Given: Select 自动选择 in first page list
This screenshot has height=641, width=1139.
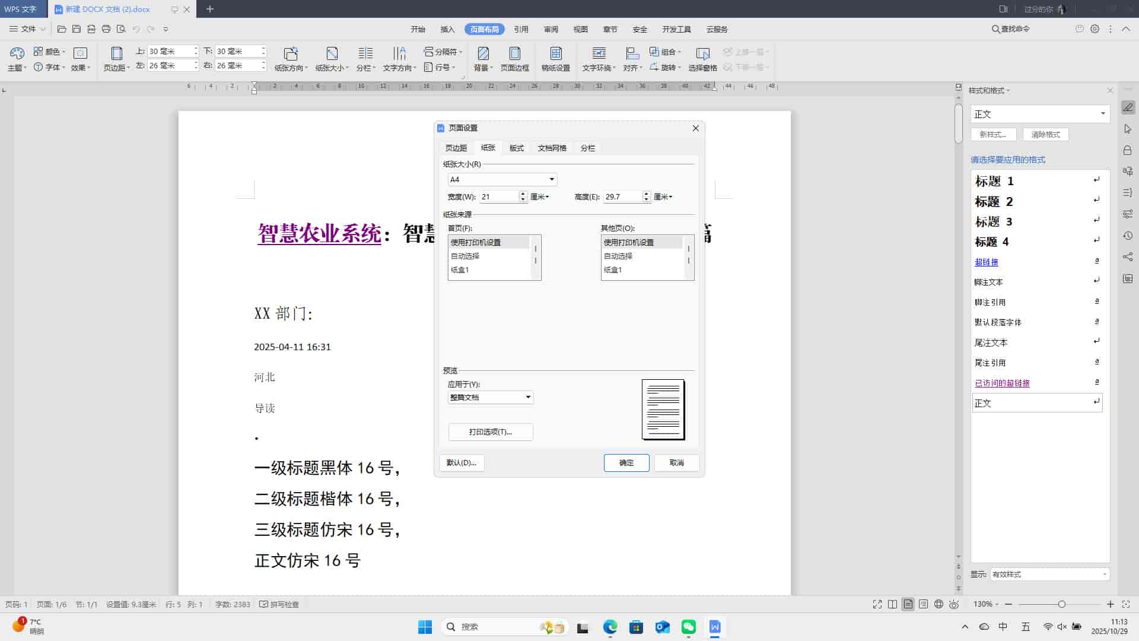Looking at the screenshot, I should pos(488,256).
